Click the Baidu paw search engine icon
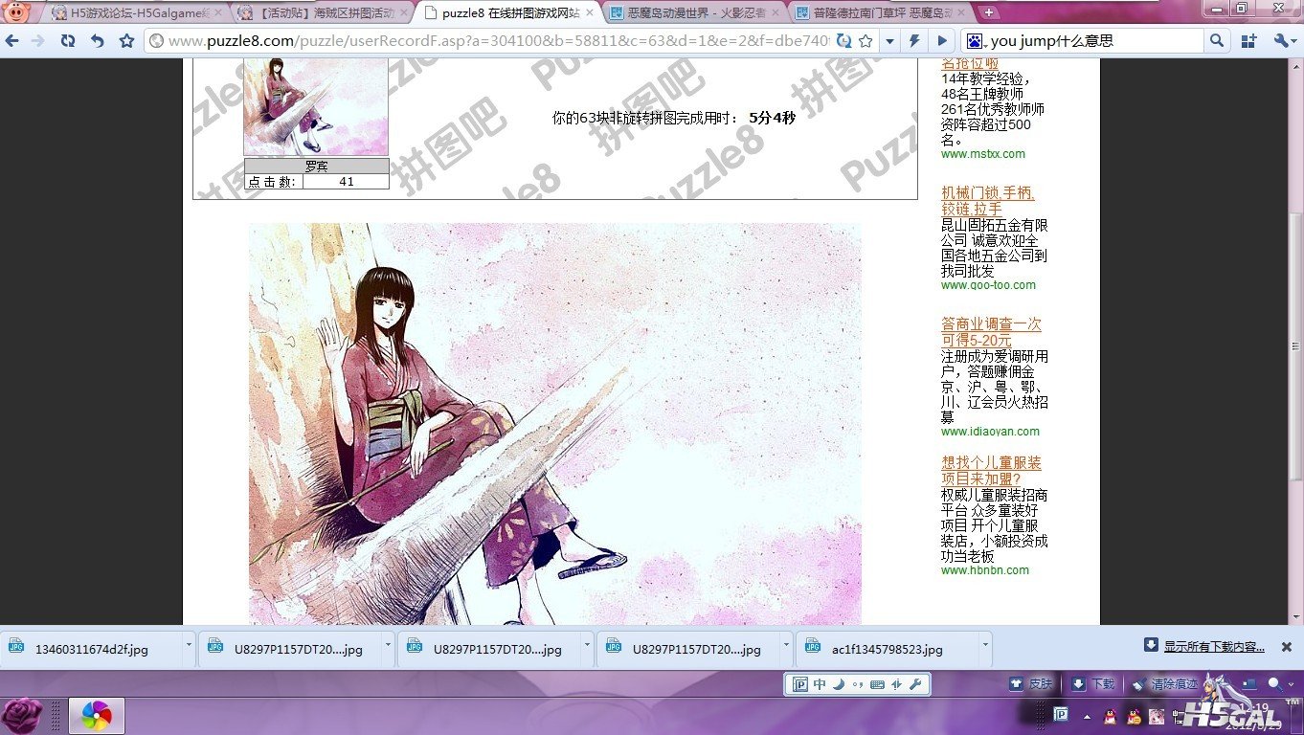The image size is (1304, 735). pos(974,41)
